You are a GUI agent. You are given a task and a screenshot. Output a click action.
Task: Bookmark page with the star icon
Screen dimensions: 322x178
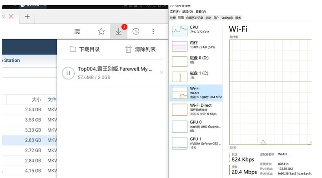point(101,31)
